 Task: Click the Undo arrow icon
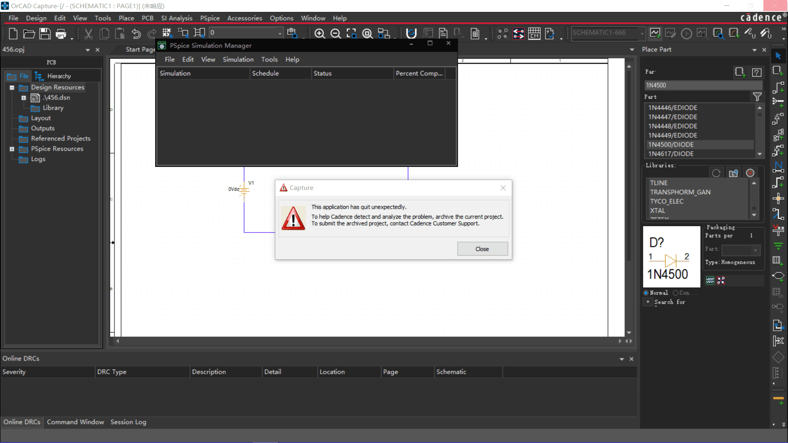tap(136, 34)
